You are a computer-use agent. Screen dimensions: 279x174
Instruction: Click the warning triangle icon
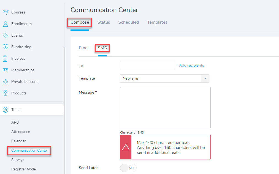(126, 147)
